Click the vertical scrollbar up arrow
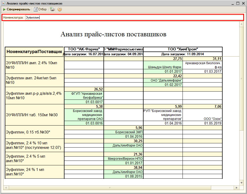The width and height of the screenshot is (247, 194). (241, 24)
